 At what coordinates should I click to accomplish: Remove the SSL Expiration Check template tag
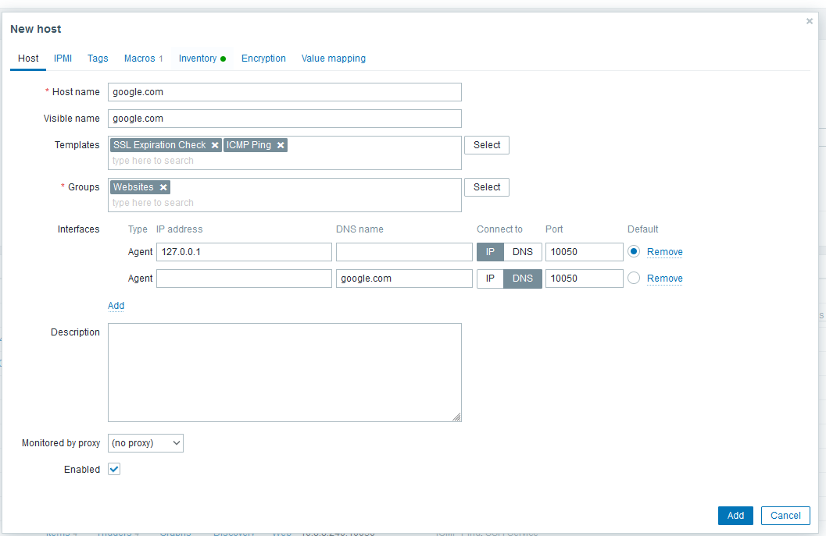215,145
